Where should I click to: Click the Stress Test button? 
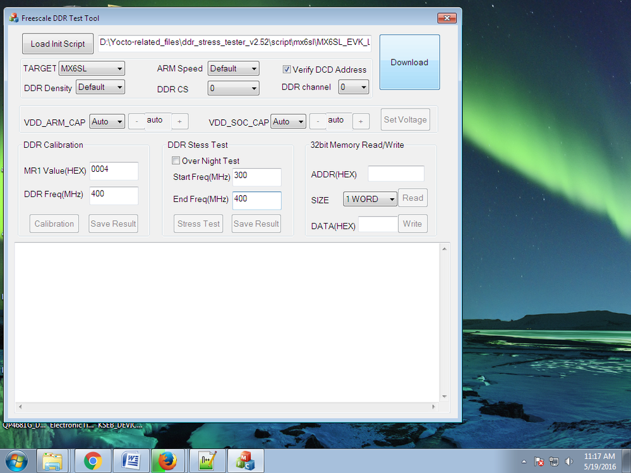coord(198,224)
